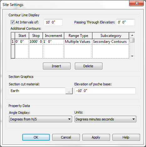The height and width of the screenshot is (147, 146).
Task: Select the Start column header
Action: point(22,36)
